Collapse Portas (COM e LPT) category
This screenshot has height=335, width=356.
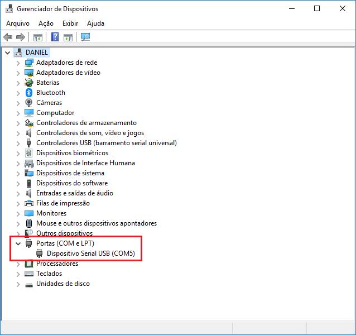(18, 243)
